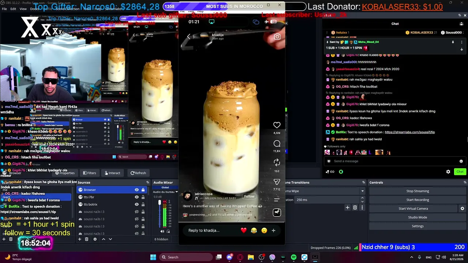Open adriaccopa's profile picture

tap(187, 196)
